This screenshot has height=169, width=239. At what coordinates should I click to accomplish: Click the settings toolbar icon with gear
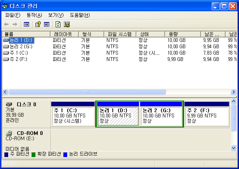coord(66,24)
